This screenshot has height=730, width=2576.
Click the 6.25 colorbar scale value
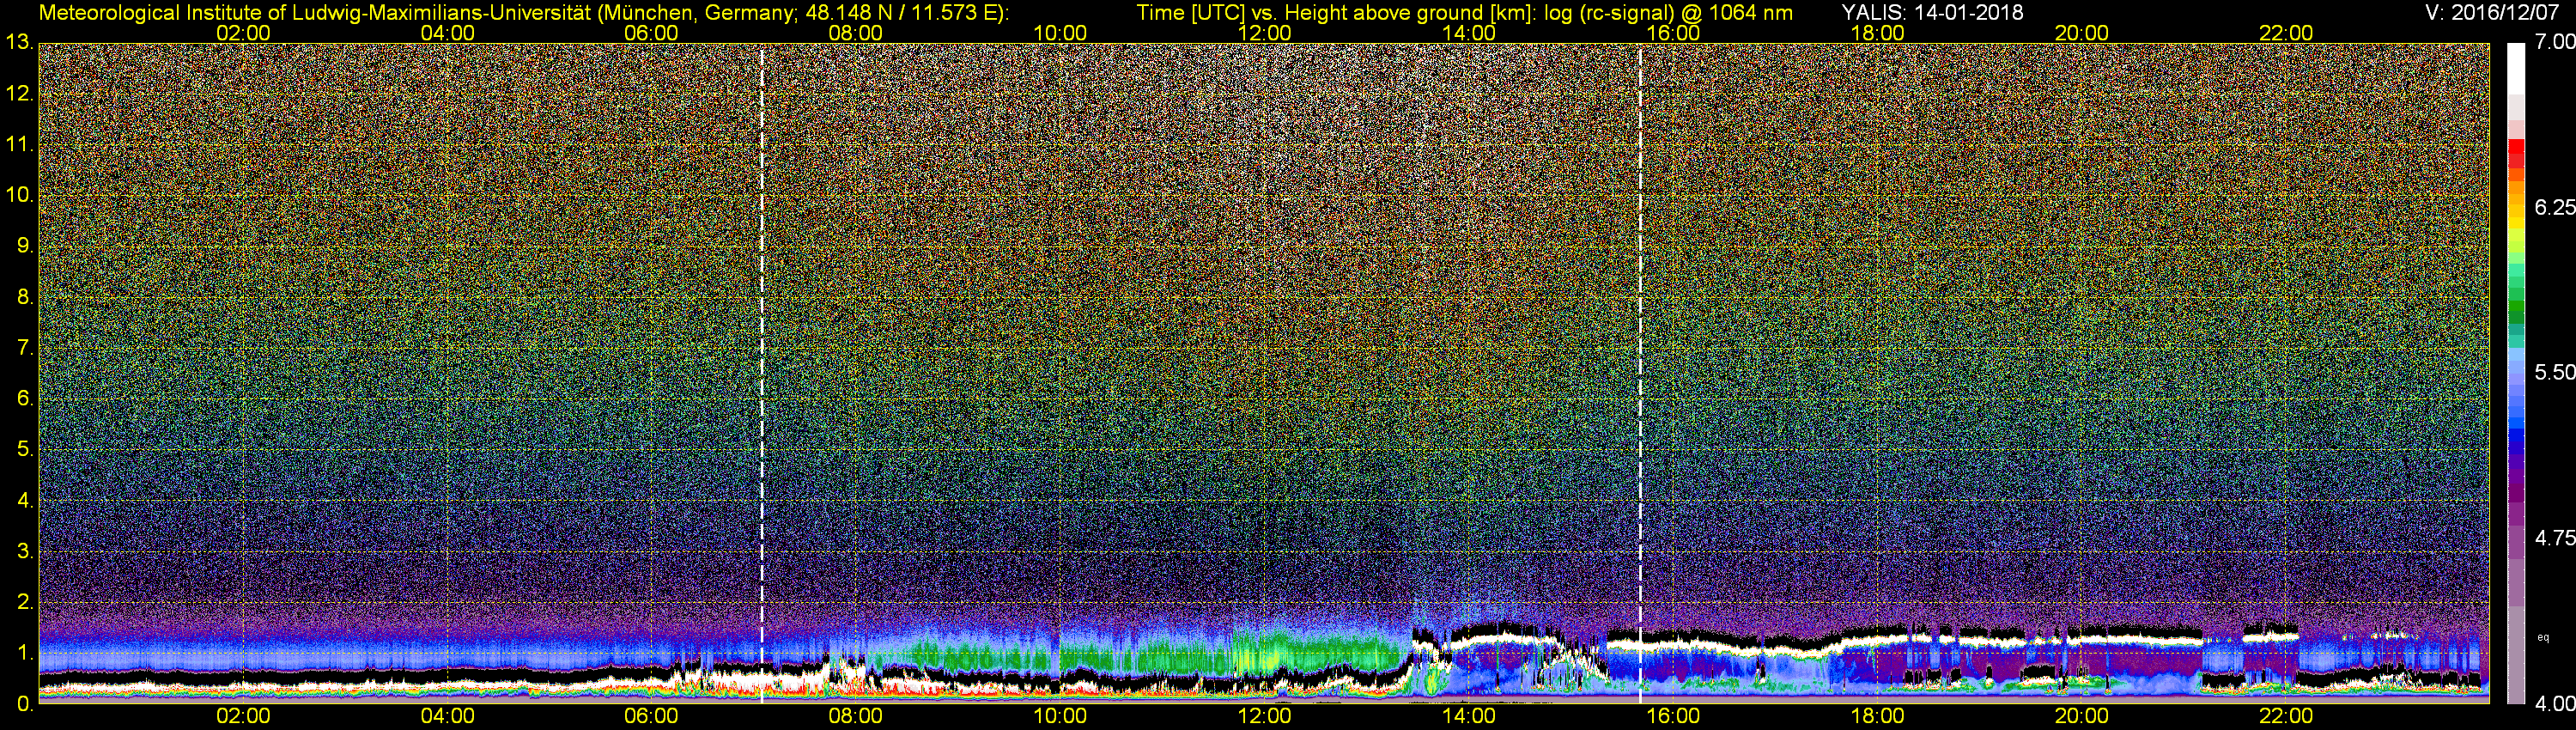pos(2554,207)
